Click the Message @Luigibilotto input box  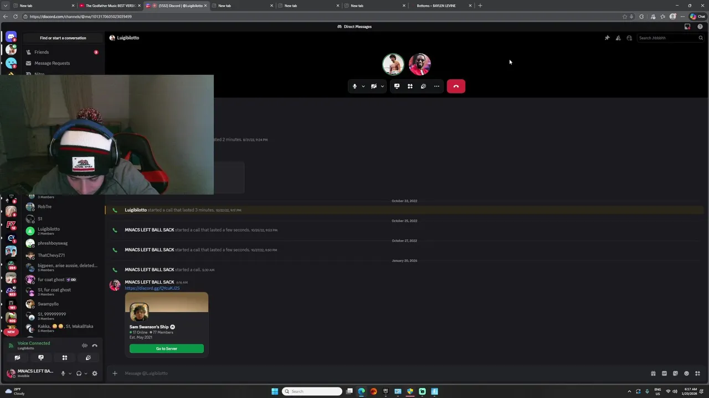pos(382,373)
